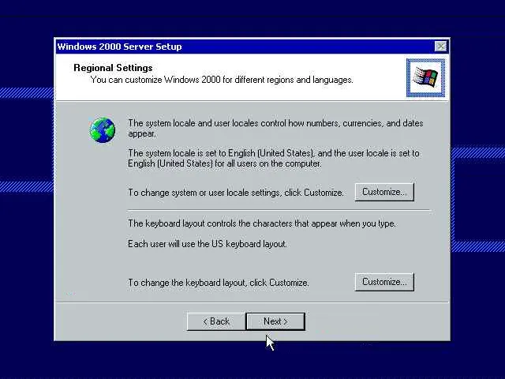Click the Customize button for keyboard layout
The width and height of the screenshot is (505, 379).
[384, 282]
